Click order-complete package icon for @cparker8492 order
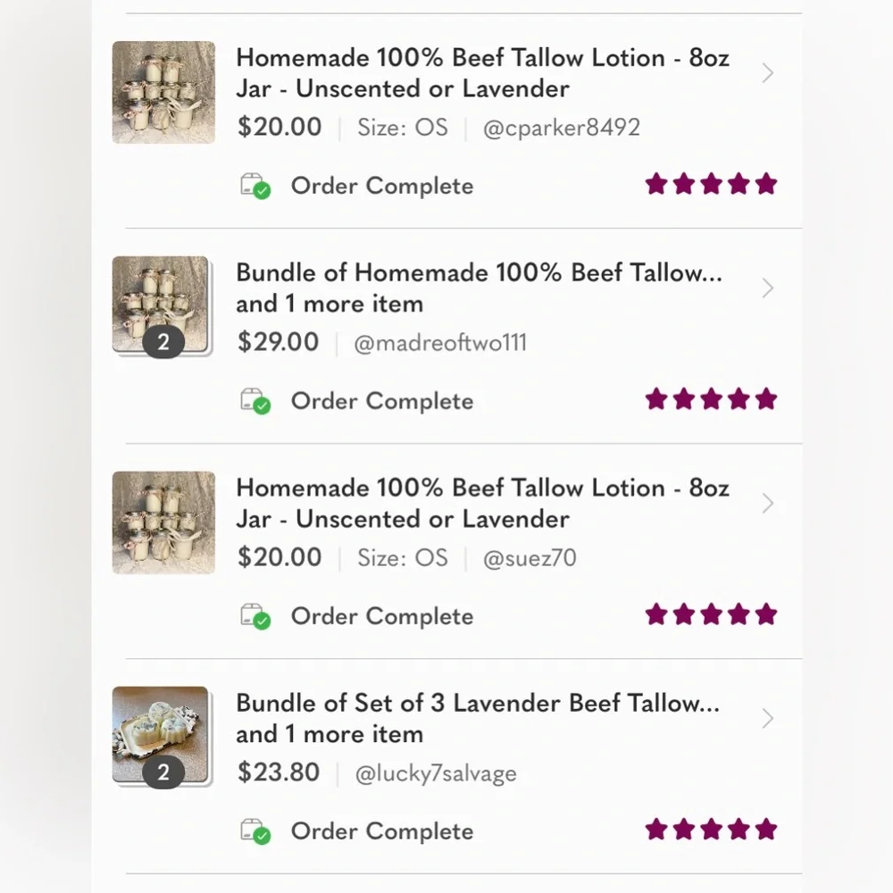Image resolution: width=893 pixels, height=893 pixels. point(255,187)
